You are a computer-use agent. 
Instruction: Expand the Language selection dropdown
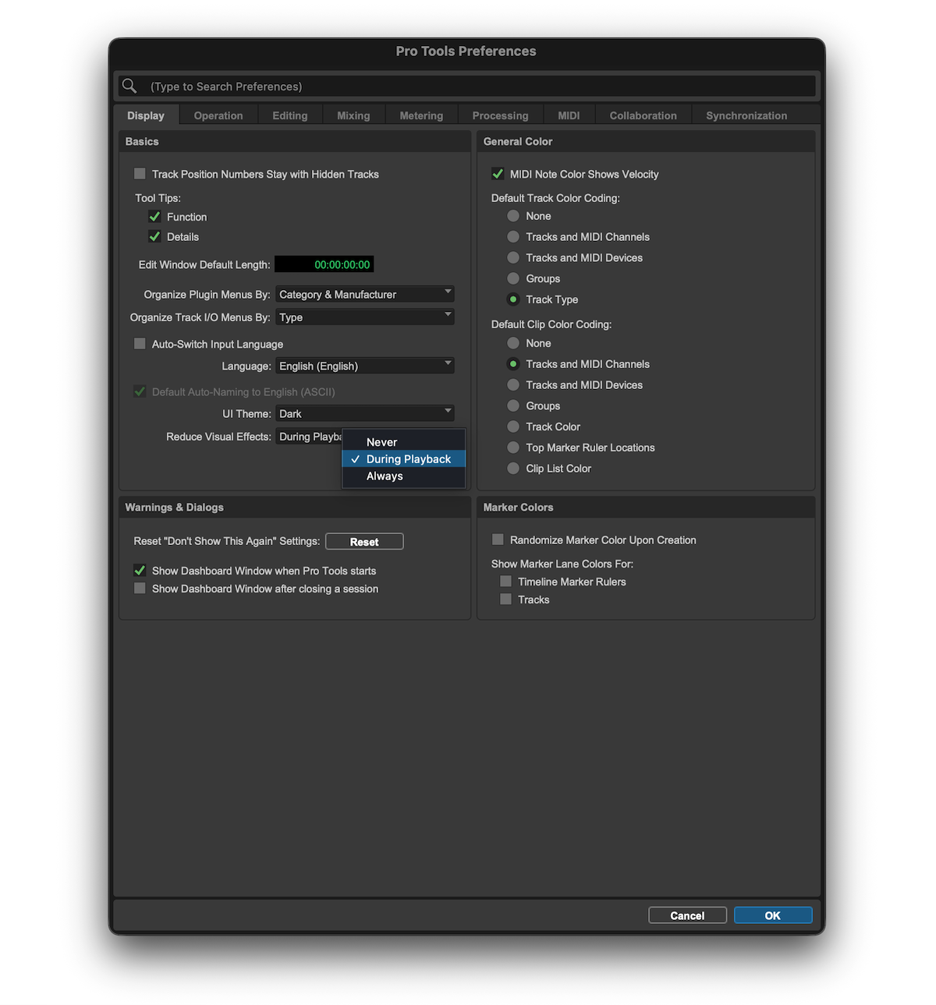coord(365,365)
